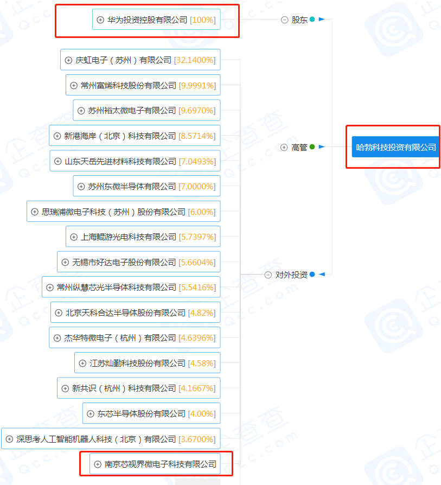Image resolution: width=441 pixels, height=485 pixels.
Task: Click the blue arrow next to 对外投资
Action: click(x=322, y=274)
